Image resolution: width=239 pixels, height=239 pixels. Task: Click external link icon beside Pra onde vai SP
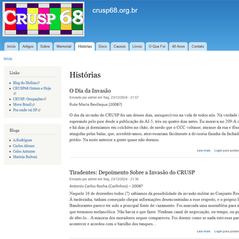pyautogui.click(x=39, y=110)
